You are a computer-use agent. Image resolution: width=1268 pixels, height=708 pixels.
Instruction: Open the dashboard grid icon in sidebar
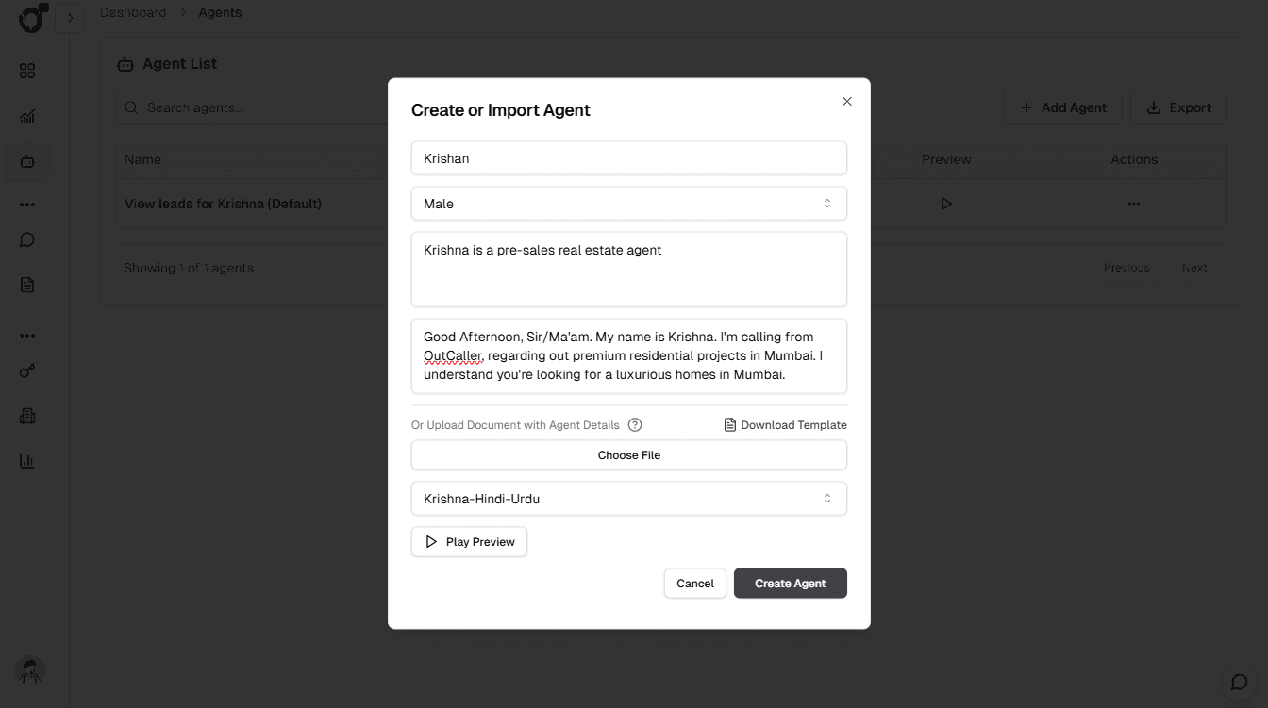point(27,72)
